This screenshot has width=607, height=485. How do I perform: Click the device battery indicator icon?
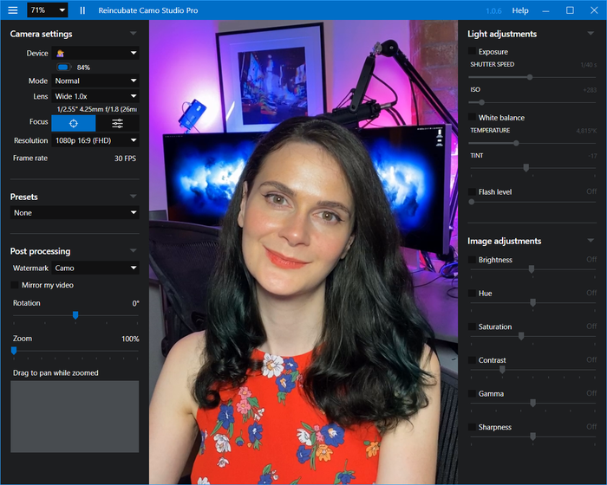(x=64, y=68)
